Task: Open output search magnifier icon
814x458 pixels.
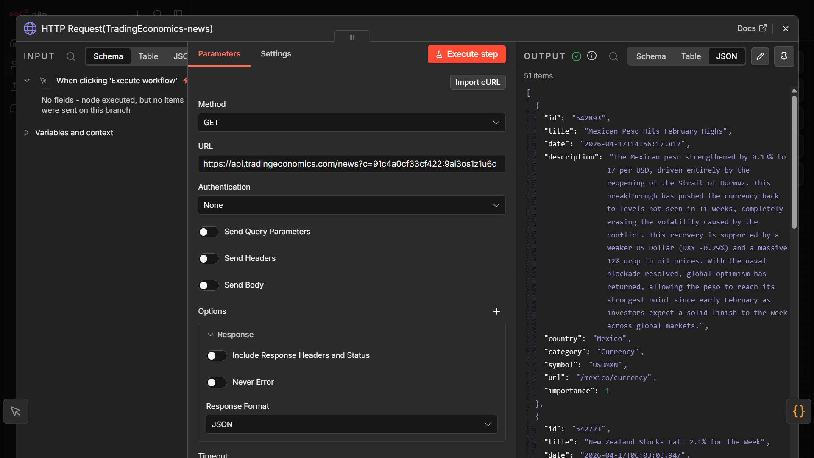Action: click(613, 56)
